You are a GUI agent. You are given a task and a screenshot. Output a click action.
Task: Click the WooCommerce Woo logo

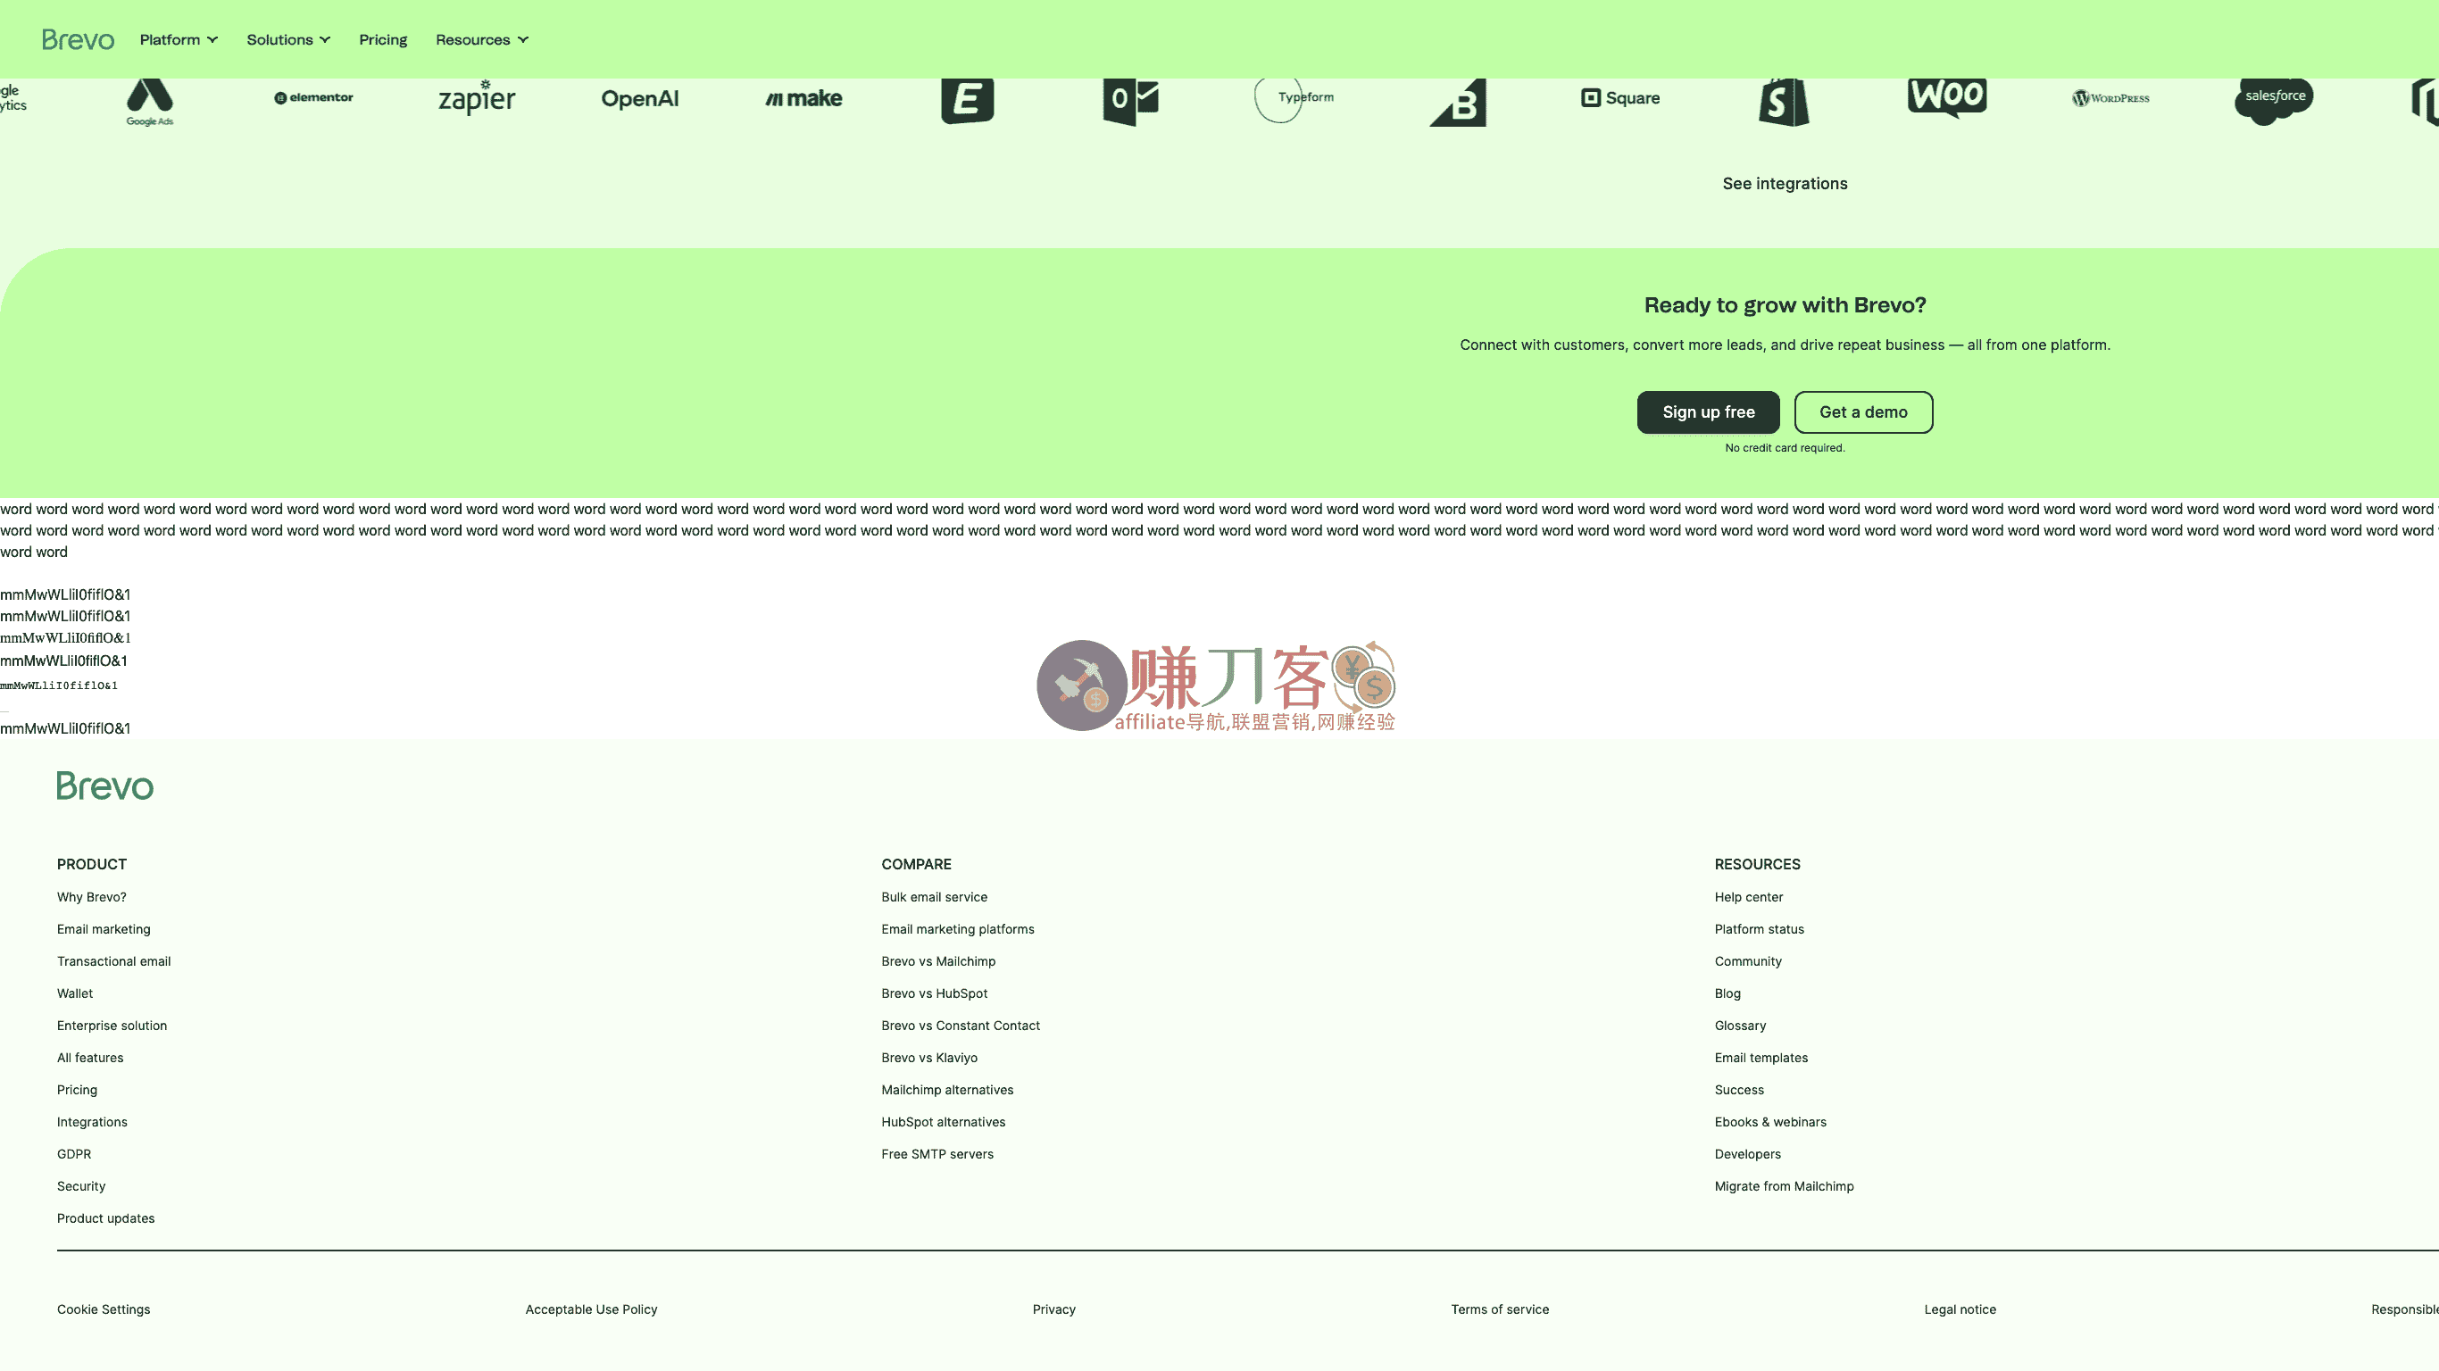[1947, 96]
